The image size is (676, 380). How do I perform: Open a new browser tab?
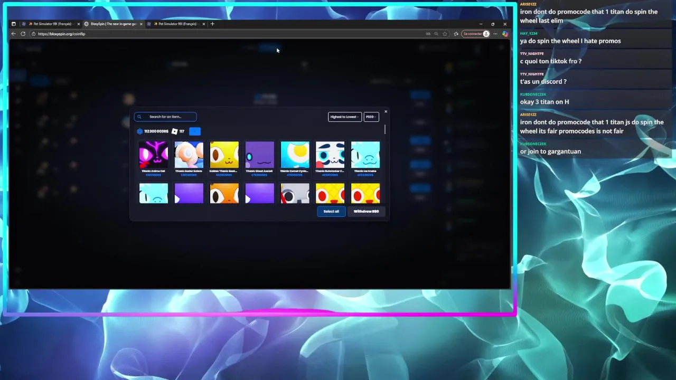212,24
